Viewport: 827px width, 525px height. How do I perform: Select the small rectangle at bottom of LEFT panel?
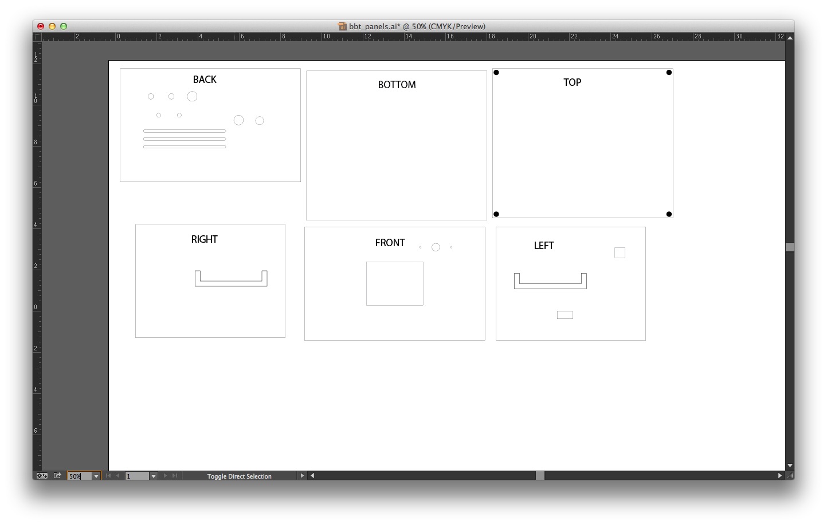[x=565, y=315]
